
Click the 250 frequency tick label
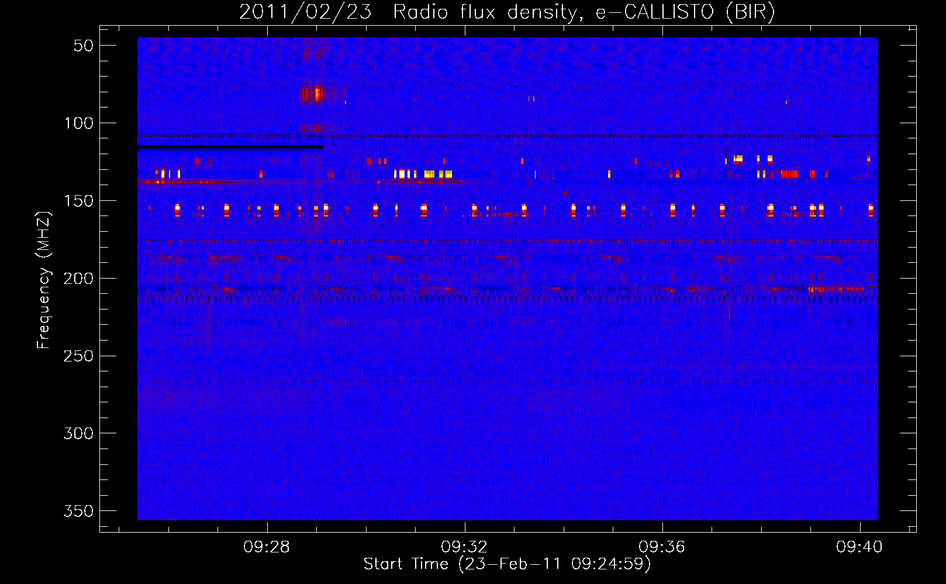[x=78, y=356]
